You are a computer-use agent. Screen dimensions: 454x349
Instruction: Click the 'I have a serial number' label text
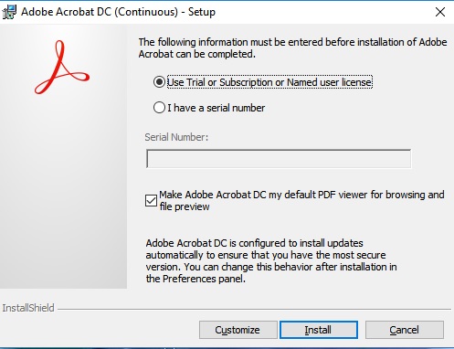point(216,108)
